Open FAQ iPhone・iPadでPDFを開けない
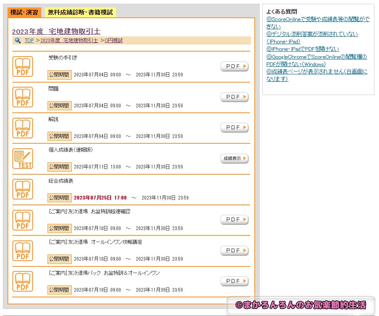 pyautogui.click(x=303, y=49)
